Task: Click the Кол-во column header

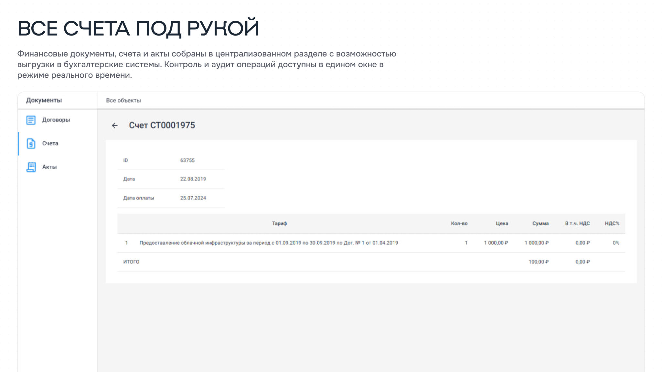Action: pyautogui.click(x=459, y=223)
